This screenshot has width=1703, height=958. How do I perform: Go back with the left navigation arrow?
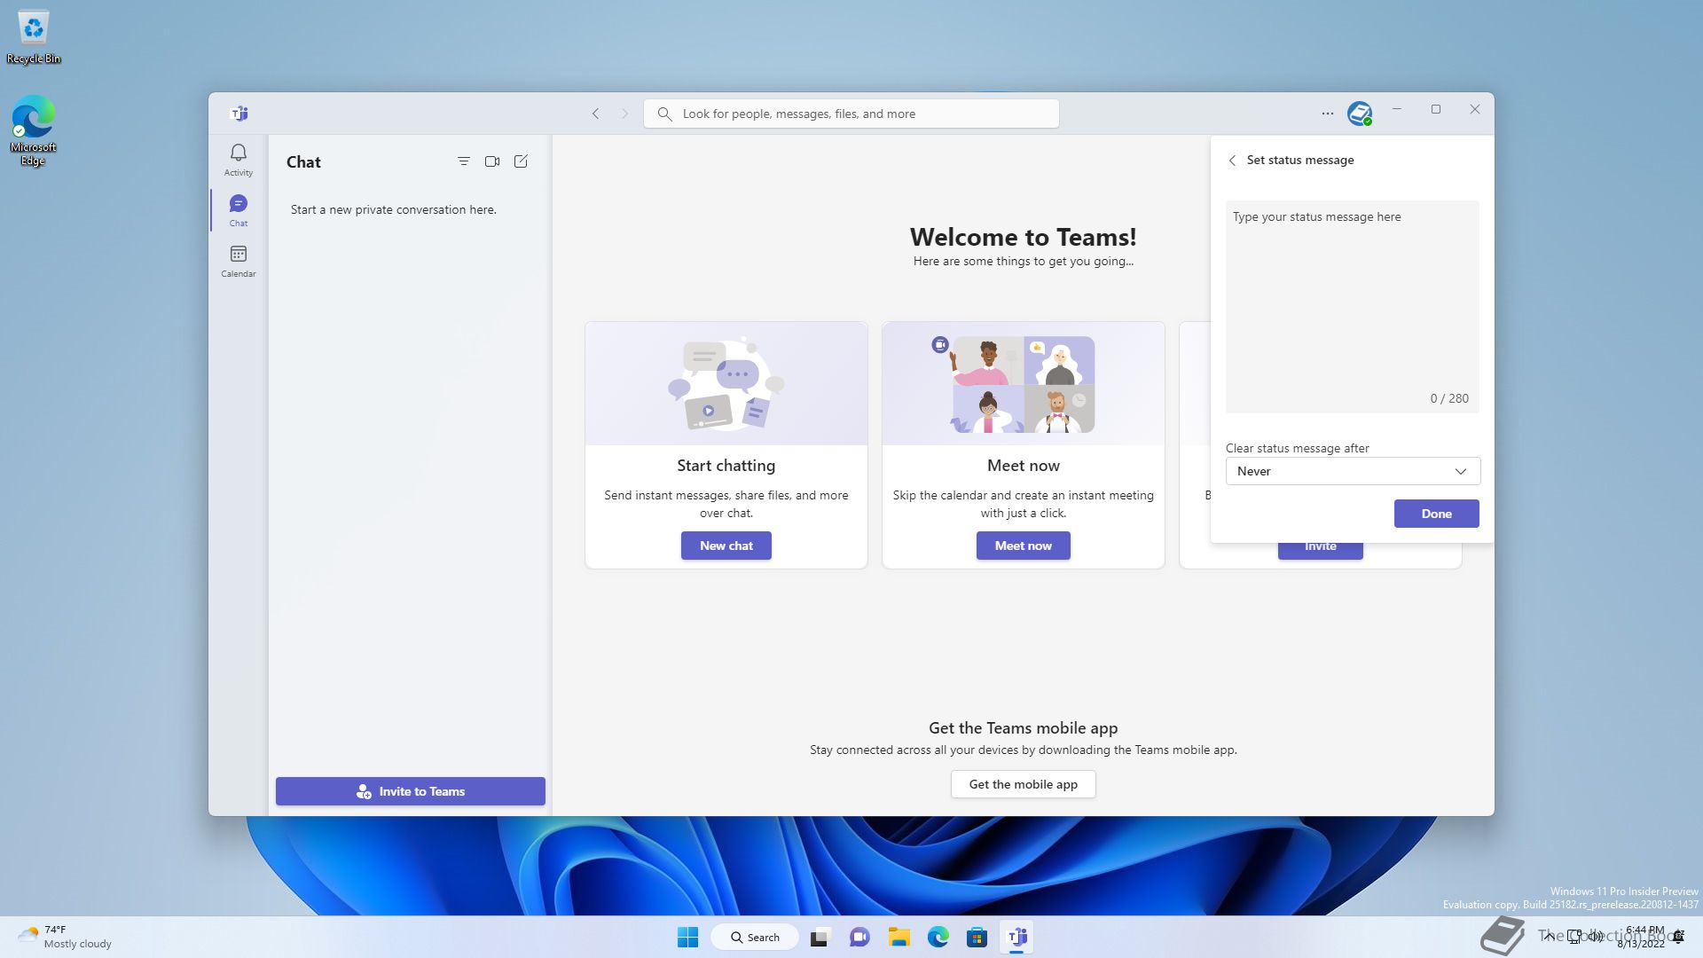click(596, 114)
